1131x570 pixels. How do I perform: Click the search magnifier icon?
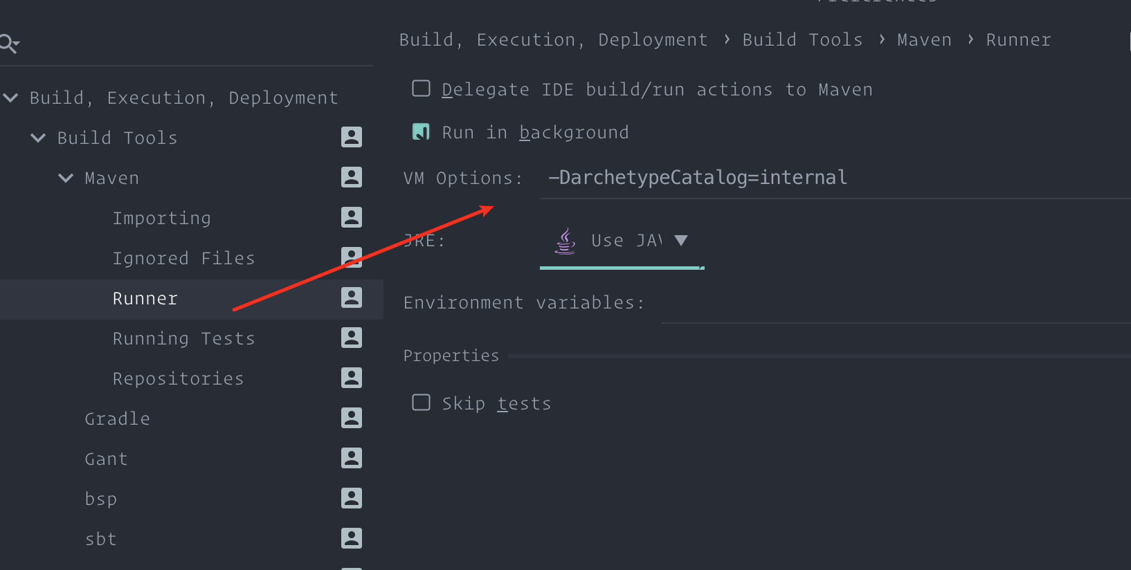[x=9, y=44]
